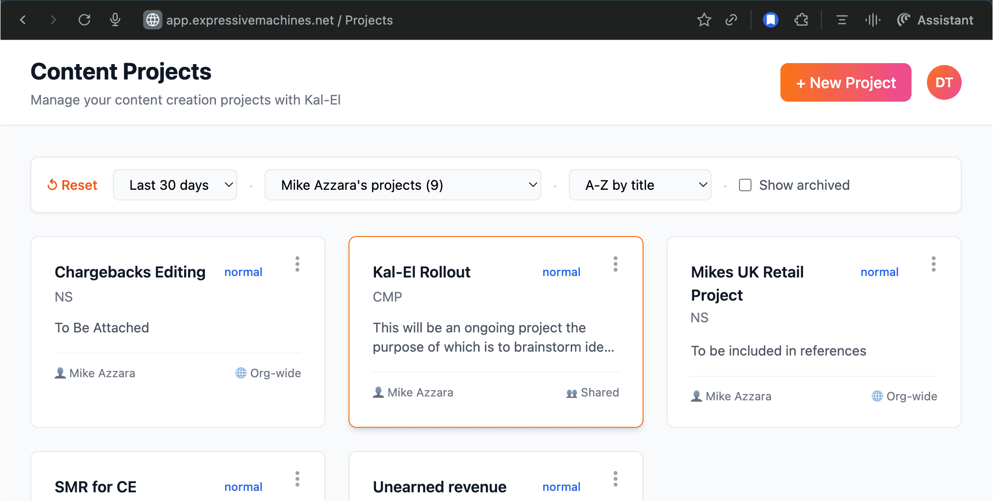Star the current page
The width and height of the screenshot is (993, 501).
click(704, 20)
